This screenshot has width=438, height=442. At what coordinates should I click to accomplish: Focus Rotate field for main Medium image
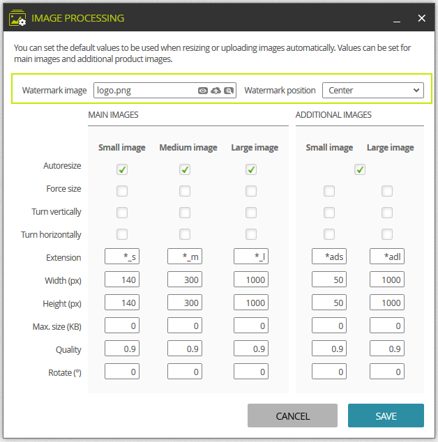(185, 372)
